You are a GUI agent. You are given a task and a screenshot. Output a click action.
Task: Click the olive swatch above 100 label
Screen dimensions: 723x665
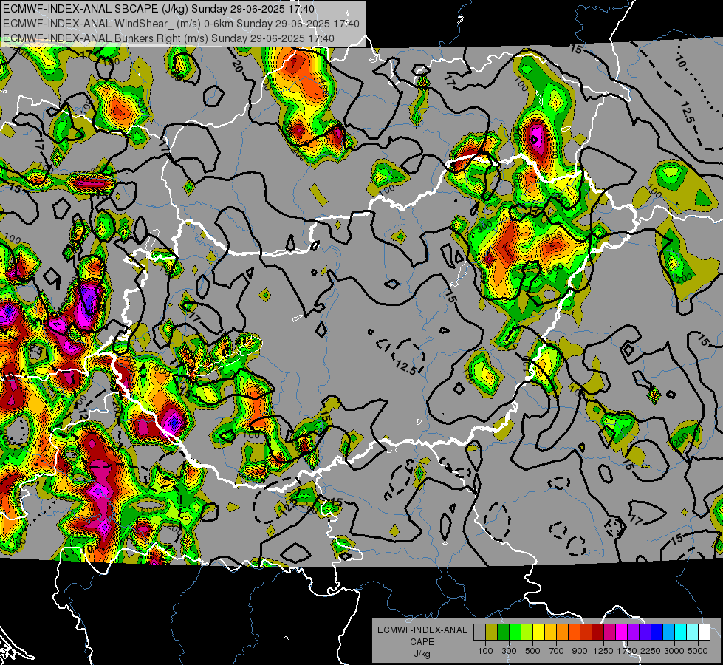pyautogui.click(x=492, y=632)
